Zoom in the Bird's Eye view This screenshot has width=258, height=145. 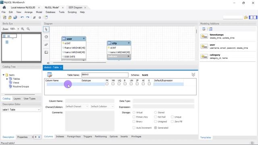click(23, 29)
